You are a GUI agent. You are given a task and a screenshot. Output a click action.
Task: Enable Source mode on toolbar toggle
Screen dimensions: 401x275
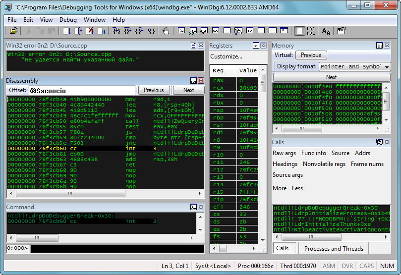pyautogui.click(x=299, y=31)
